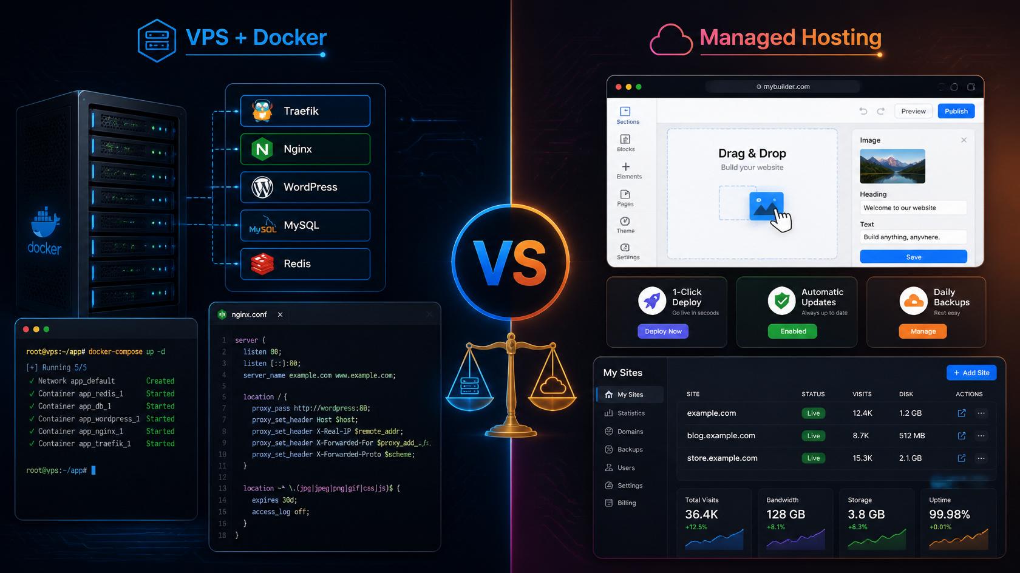Click the orange cloud Daily Backups icon
Viewport: 1020px width, 573px height.
(913, 301)
